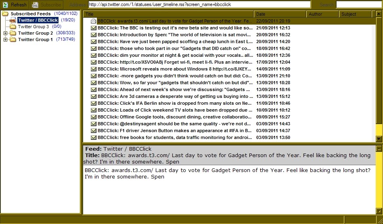Select the Twitter Group 2 folder label

pos(36,33)
